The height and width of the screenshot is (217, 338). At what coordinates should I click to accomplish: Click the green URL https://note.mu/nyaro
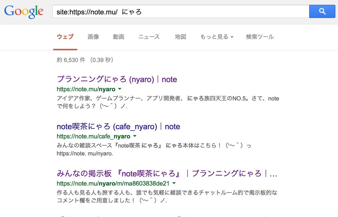[86, 89]
